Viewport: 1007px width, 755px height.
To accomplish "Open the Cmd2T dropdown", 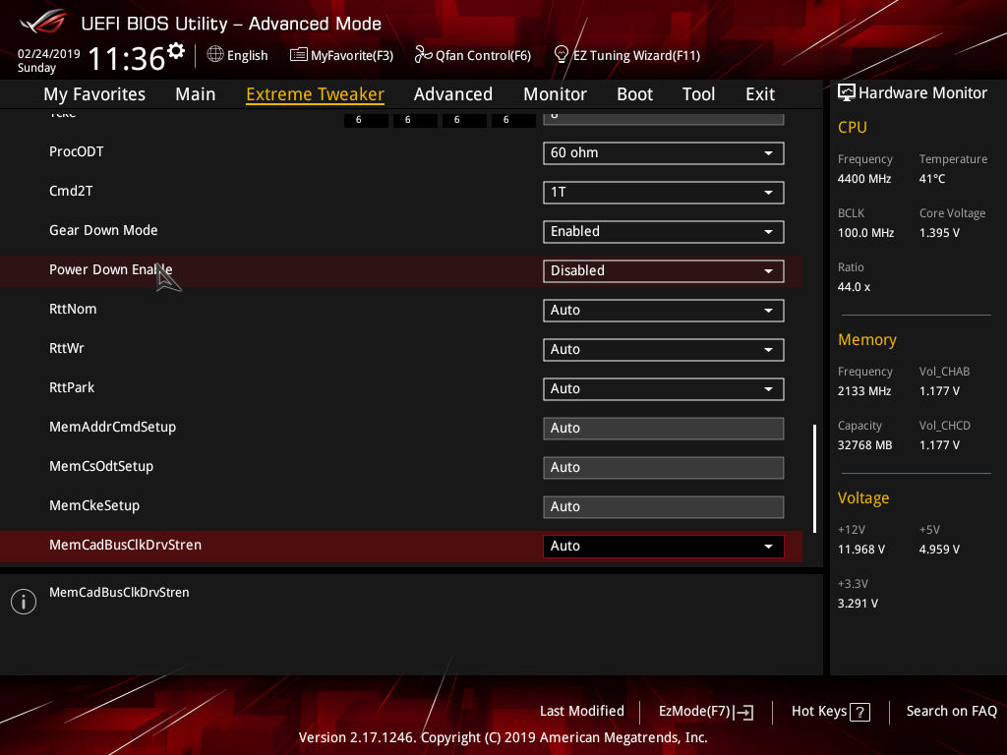I will tap(664, 193).
